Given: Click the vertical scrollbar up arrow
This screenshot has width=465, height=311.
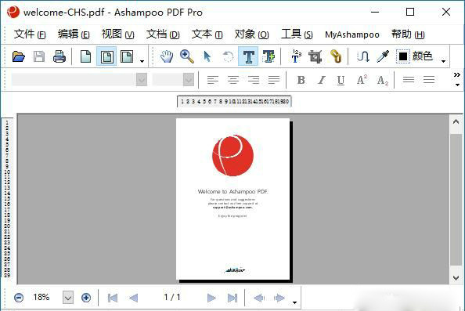Looking at the screenshot, I should coord(456,121).
